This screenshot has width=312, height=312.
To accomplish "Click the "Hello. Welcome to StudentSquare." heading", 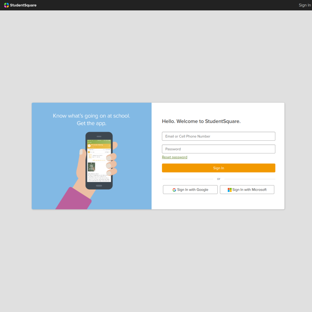I will pyautogui.click(x=201, y=121).
